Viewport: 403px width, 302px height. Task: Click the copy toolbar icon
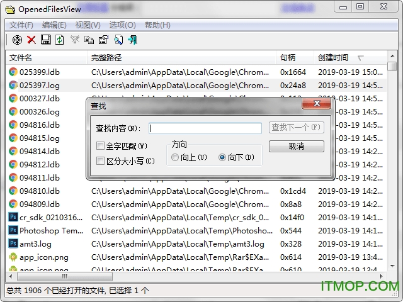click(x=89, y=40)
